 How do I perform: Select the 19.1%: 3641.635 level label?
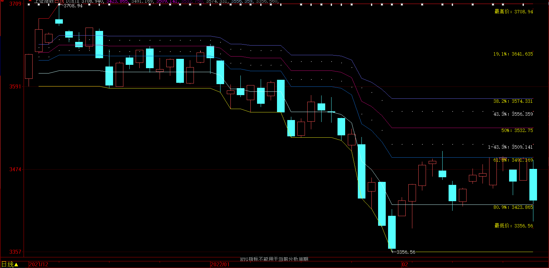click(x=513, y=54)
